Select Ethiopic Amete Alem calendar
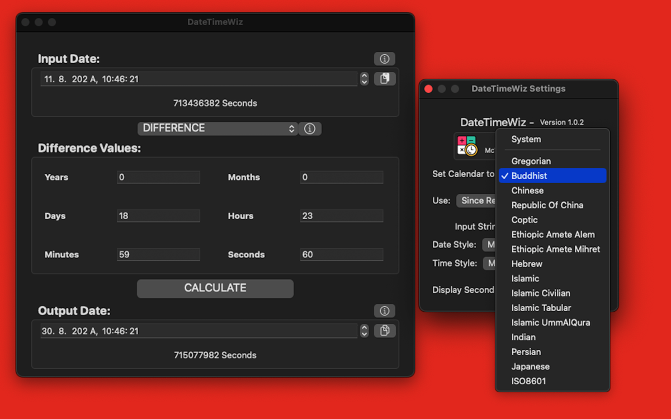The height and width of the screenshot is (419, 671). pos(552,234)
